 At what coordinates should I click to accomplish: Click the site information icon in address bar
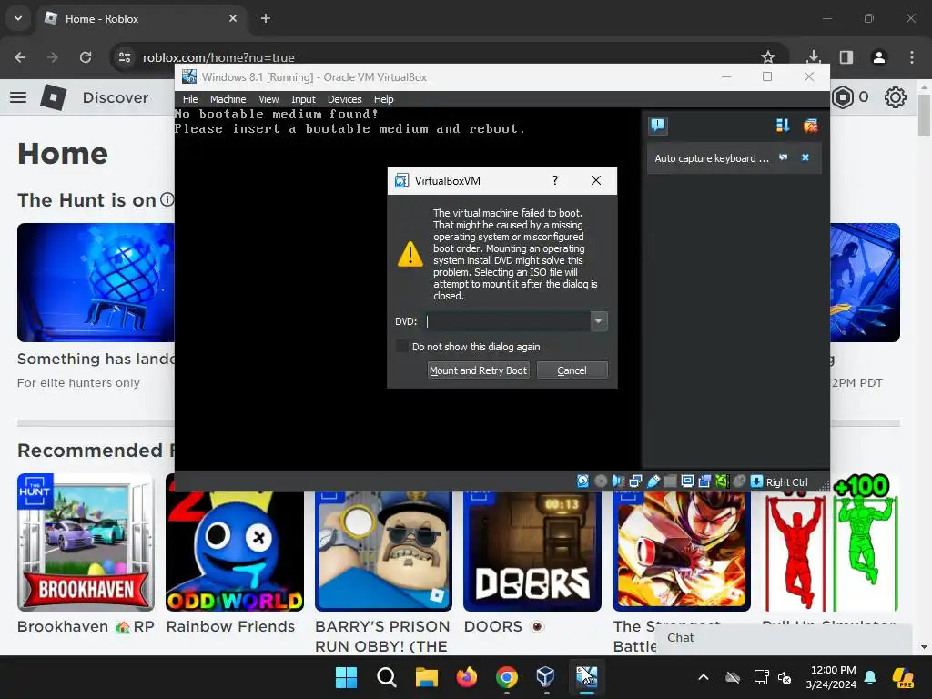[125, 57]
